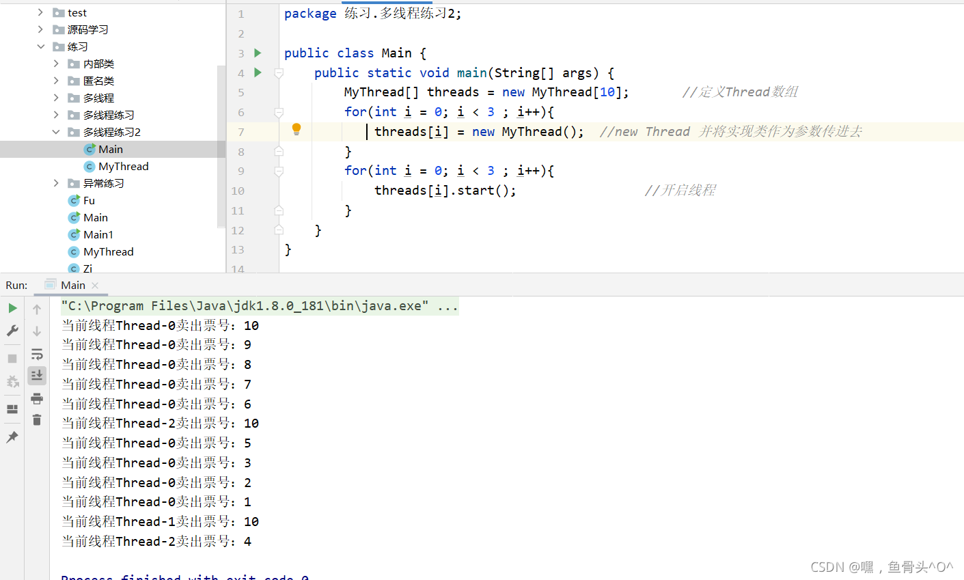Collapse the 多线程练习2 folder
The height and width of the screenshot is (580, 964).
[56, 132]
